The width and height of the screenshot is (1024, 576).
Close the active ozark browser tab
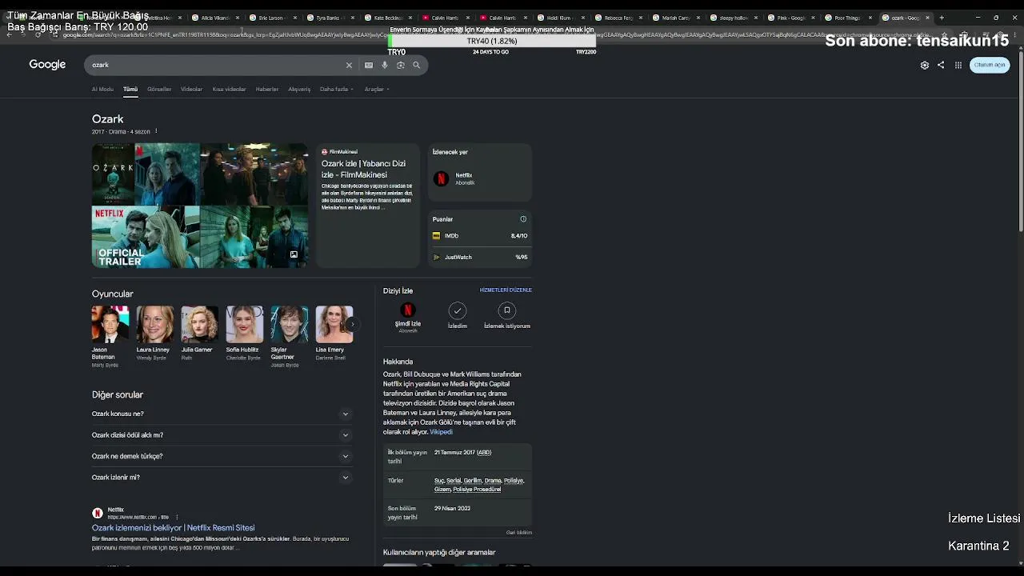pos(928,18)
